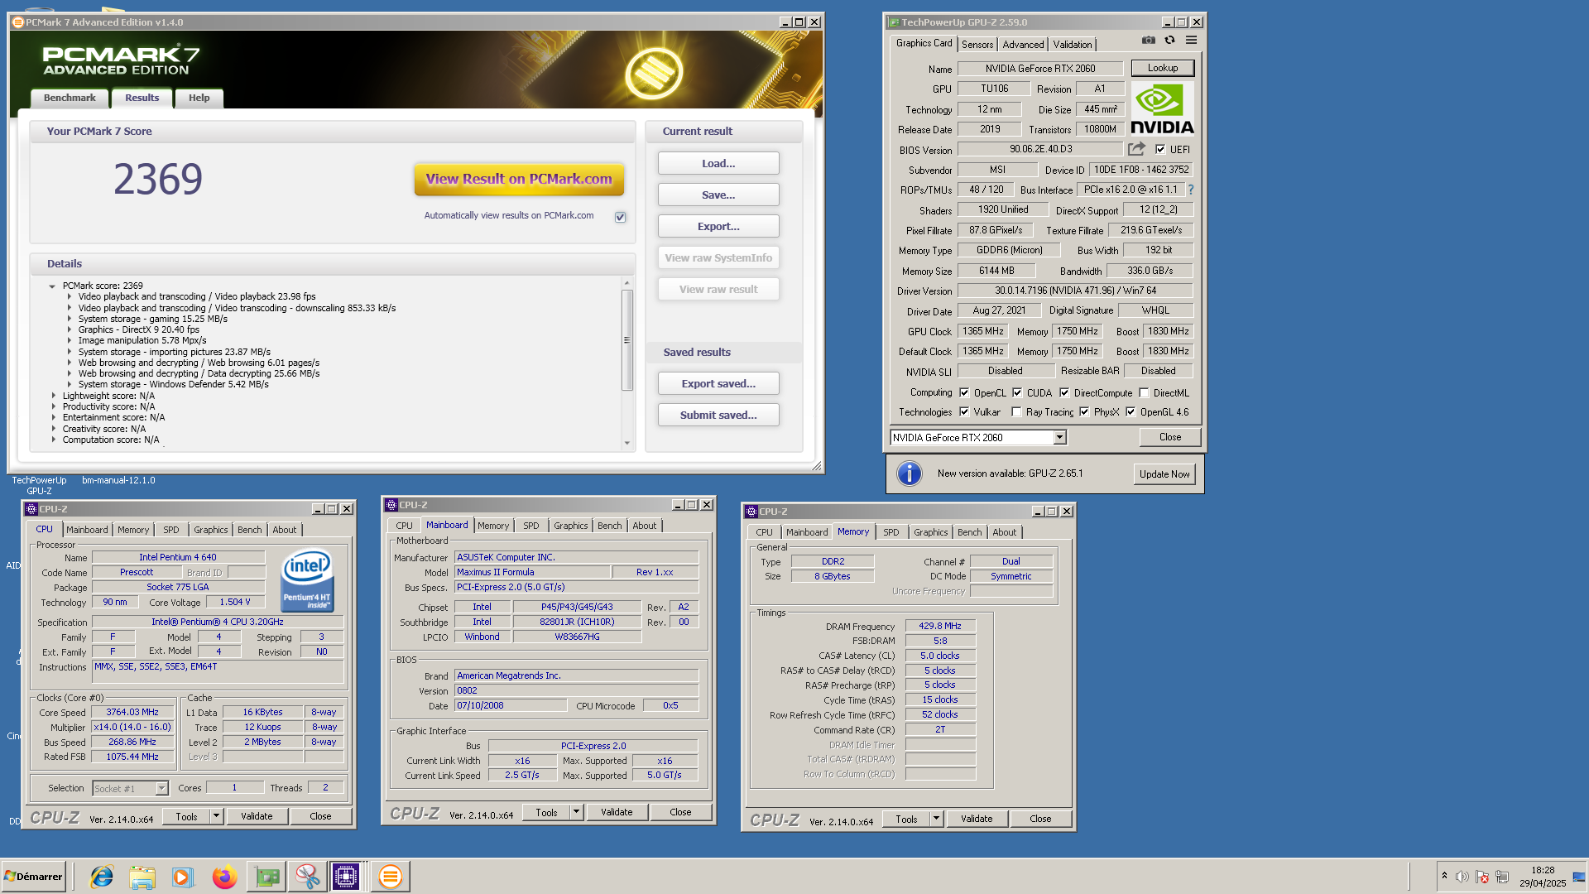
Task: Click the NVIDIA logo in GPU-Z
Action: (1162, 108)
